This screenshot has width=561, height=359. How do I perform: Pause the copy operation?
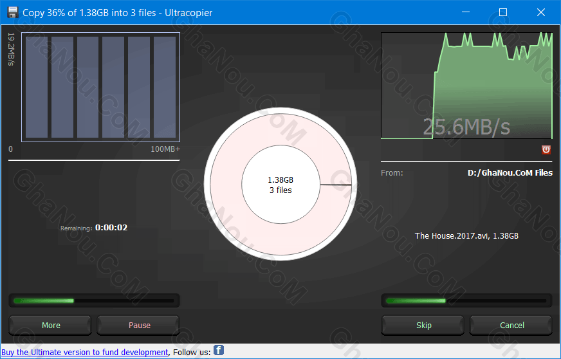pyautogui.click(x=139, y=325)
